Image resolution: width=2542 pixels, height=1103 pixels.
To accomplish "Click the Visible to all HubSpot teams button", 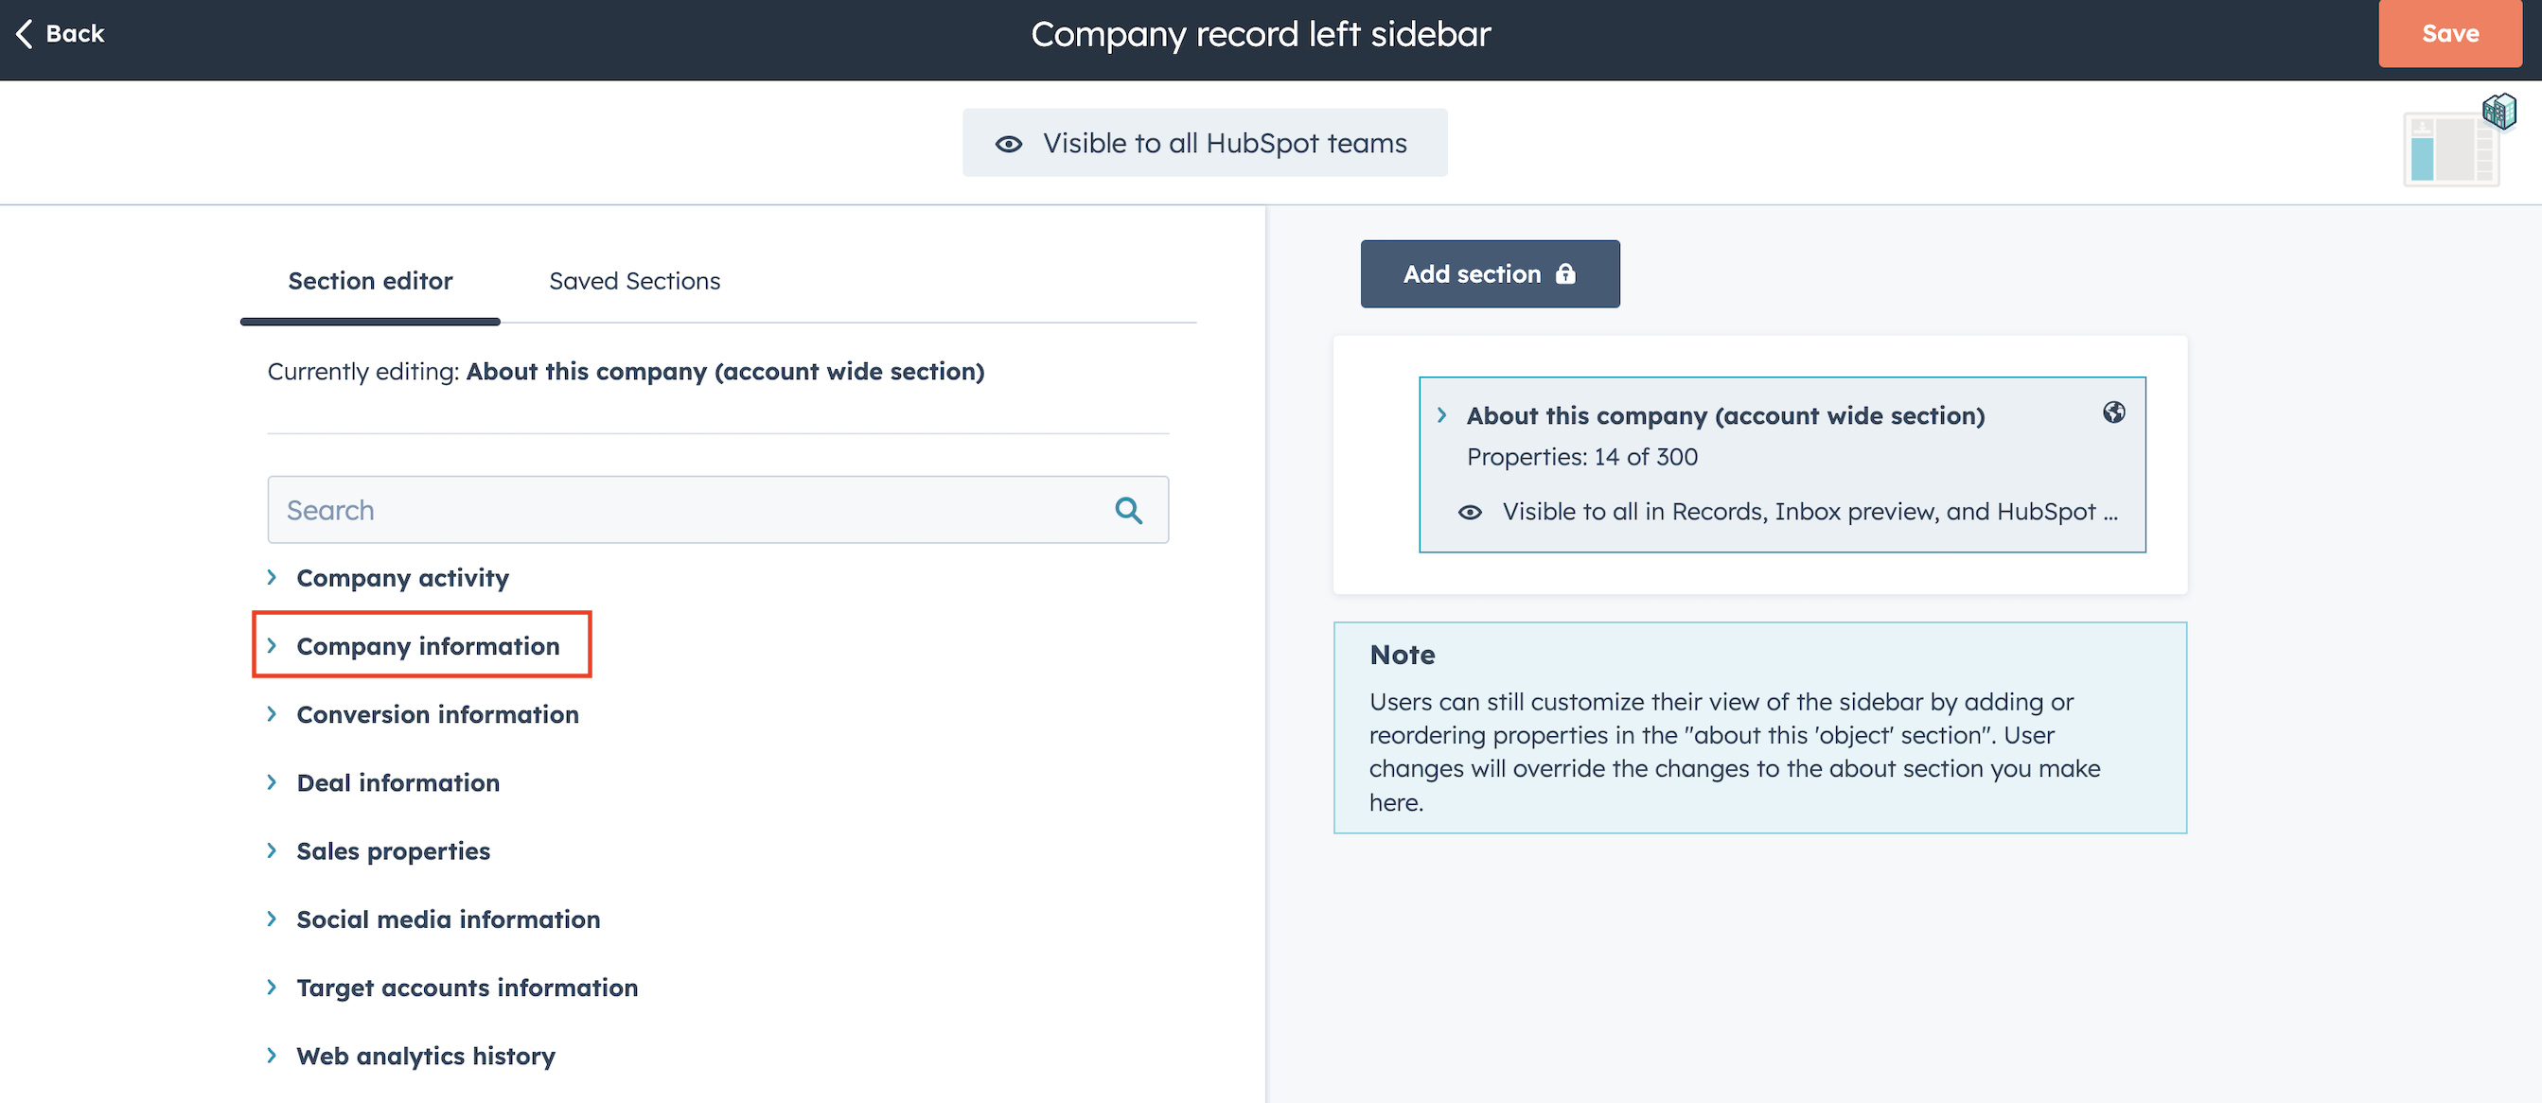I will [1204, 144].
